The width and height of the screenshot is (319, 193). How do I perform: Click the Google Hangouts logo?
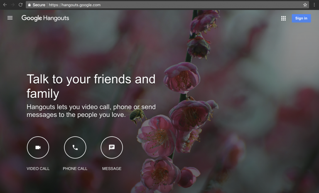[45, 18]
